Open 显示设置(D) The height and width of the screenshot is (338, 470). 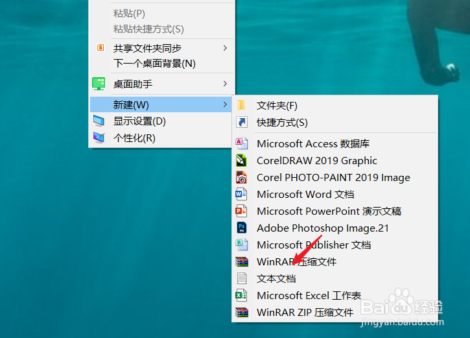[161, 121]
